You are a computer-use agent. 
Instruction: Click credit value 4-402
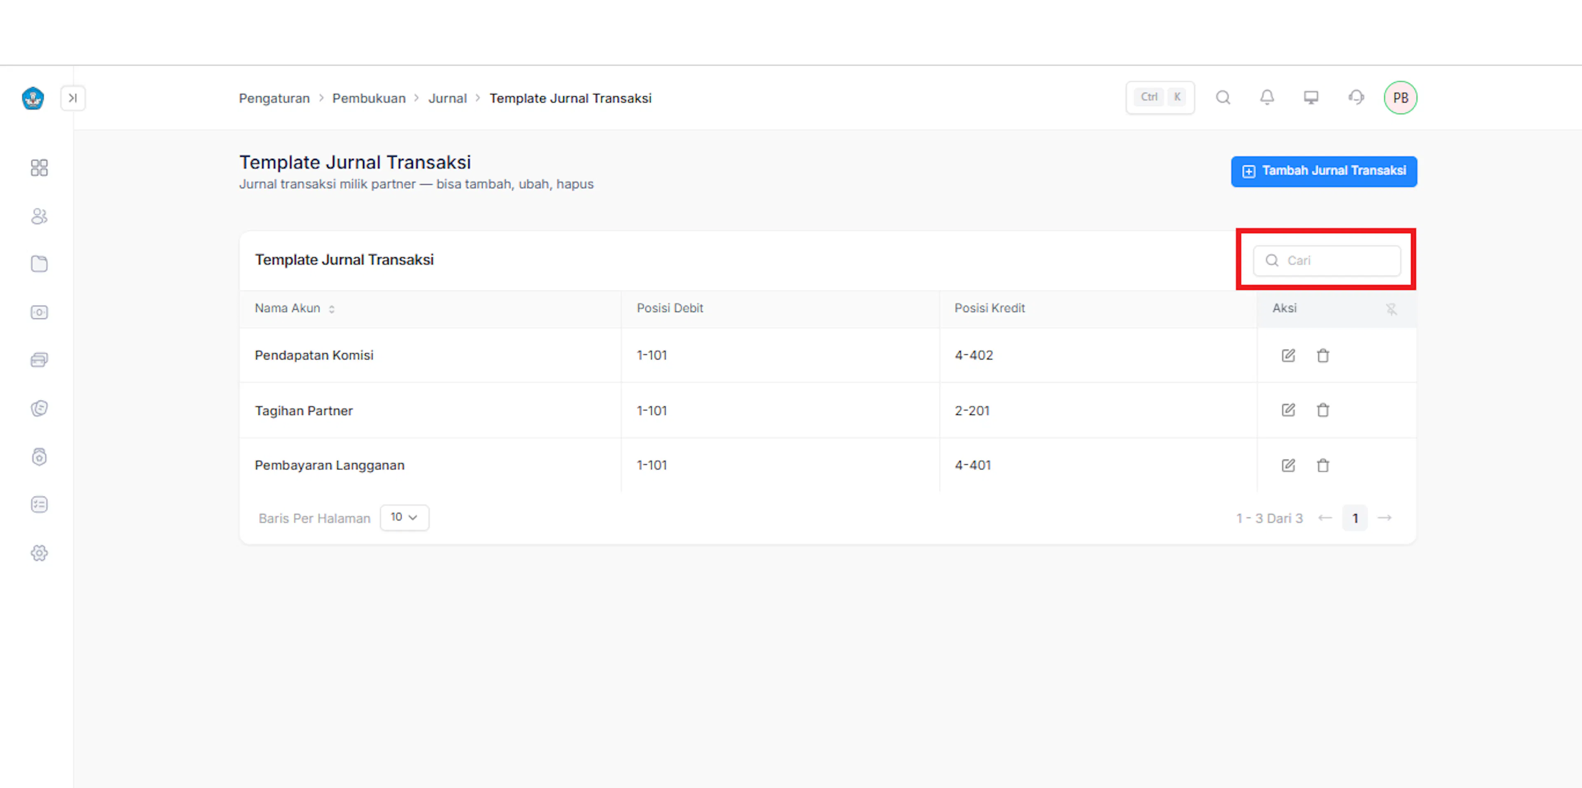click(x=974, y=355)
